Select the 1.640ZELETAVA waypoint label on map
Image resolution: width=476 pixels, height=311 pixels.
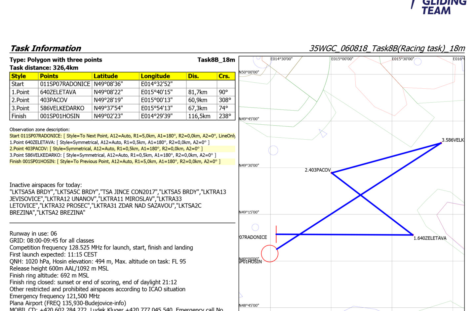tap(430, 238)
